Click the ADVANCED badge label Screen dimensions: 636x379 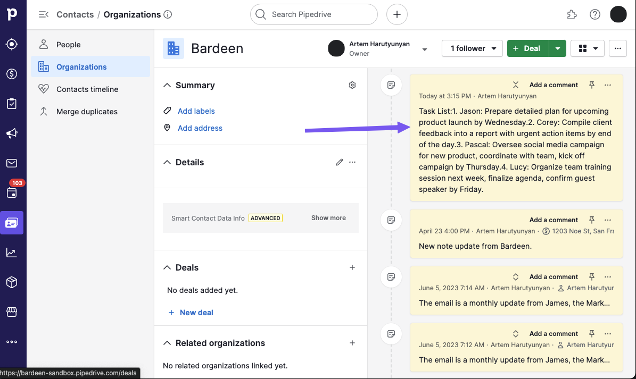click(265, 218)
